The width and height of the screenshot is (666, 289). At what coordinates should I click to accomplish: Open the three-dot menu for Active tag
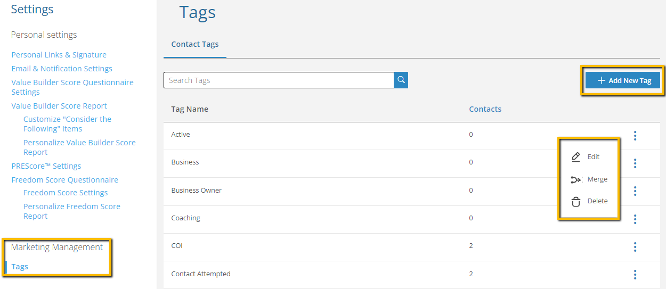[635, 136]
